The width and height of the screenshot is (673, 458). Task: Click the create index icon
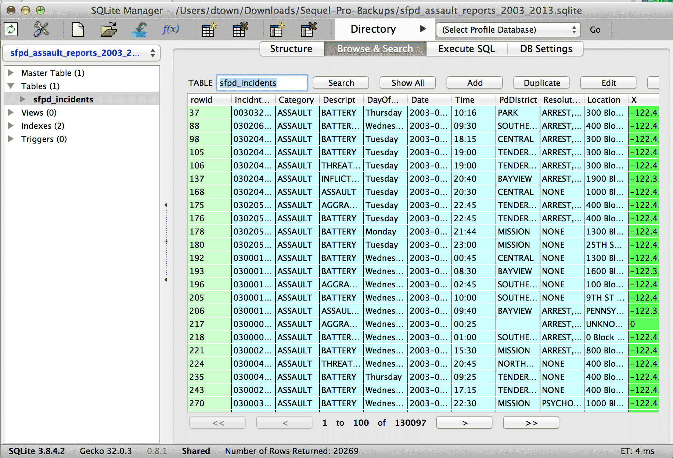pos(277,29)
